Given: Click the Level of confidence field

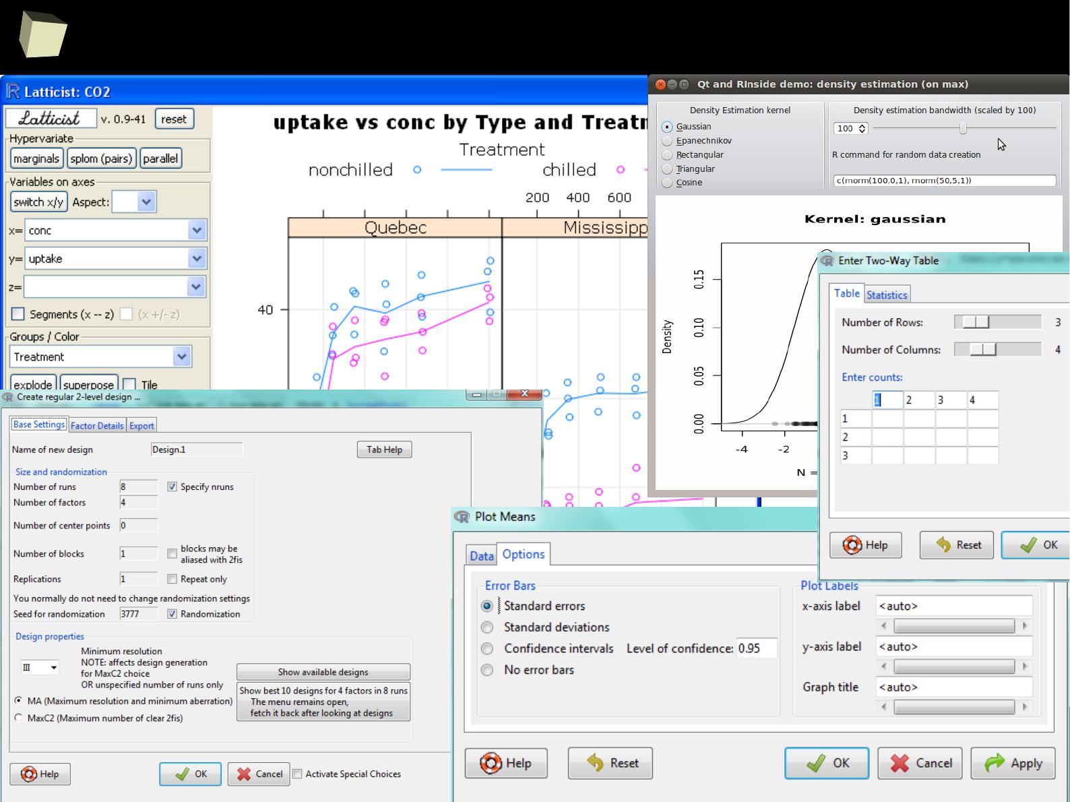Looking at the screenshot, I should click(757, 648).
